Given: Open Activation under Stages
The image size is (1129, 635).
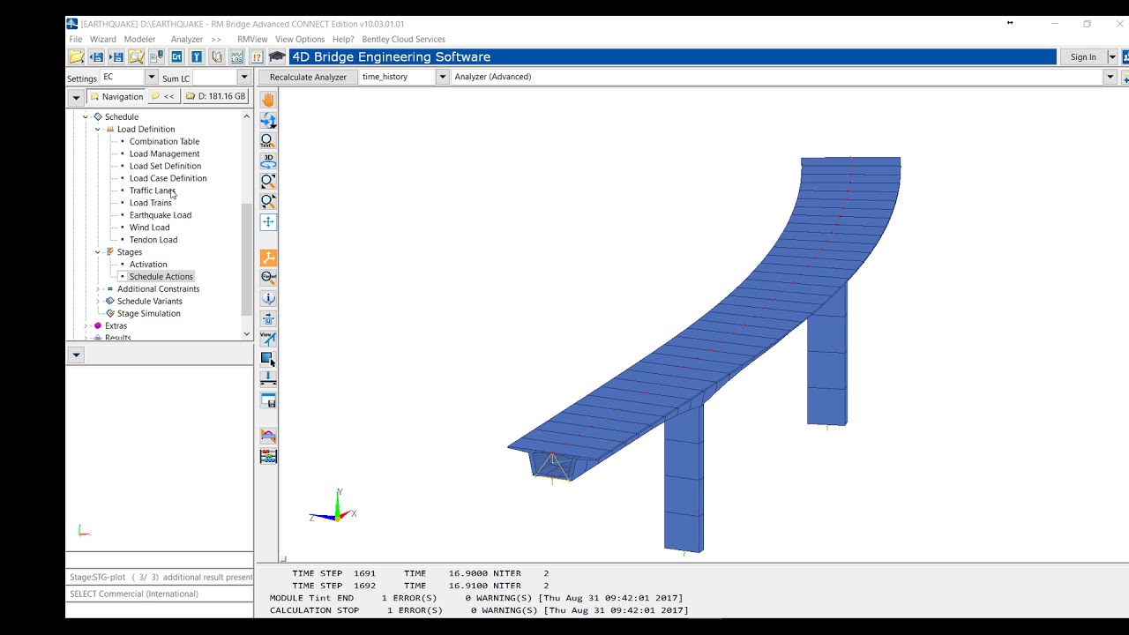Looking at the screenshot, I should point(148,265).
